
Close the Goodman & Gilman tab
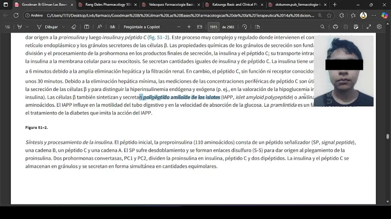[x=72, y=5]
